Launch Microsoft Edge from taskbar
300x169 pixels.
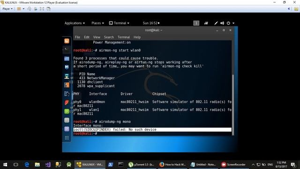click(27, 165)
